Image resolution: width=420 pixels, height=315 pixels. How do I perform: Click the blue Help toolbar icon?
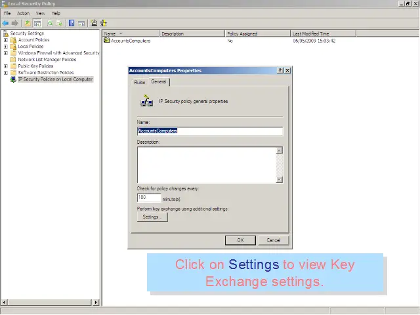pyautogui.click(x=71, y=23)
